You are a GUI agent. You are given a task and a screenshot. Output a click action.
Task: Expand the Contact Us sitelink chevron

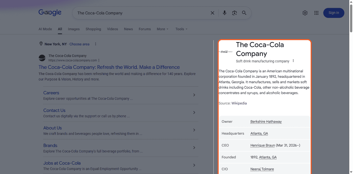point(194,112)
